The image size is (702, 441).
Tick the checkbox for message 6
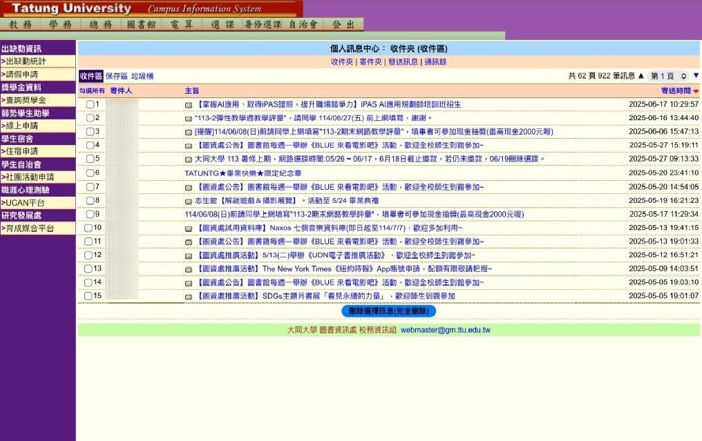tap(90, 173)
